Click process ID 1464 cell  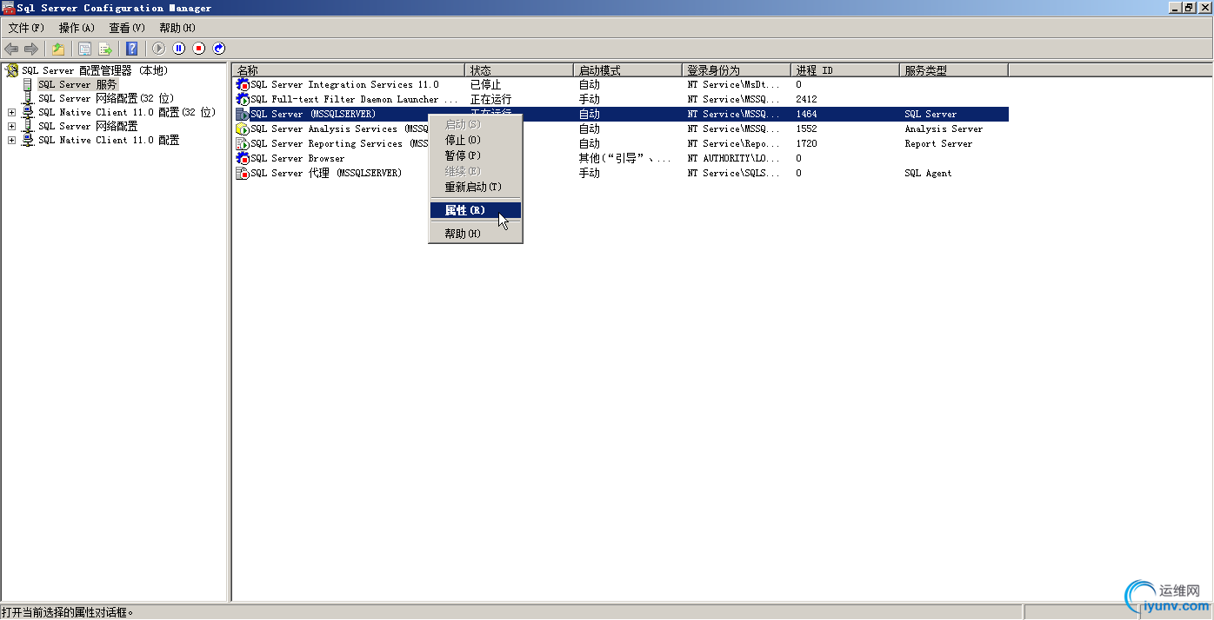806,114
